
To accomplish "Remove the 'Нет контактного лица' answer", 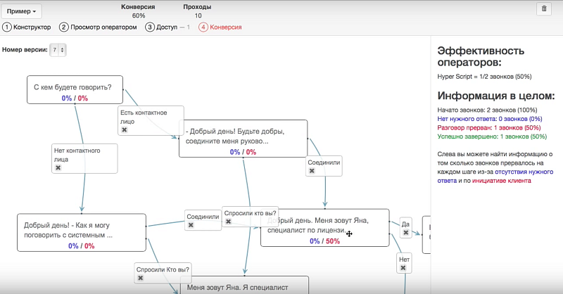I will [58, 168].
